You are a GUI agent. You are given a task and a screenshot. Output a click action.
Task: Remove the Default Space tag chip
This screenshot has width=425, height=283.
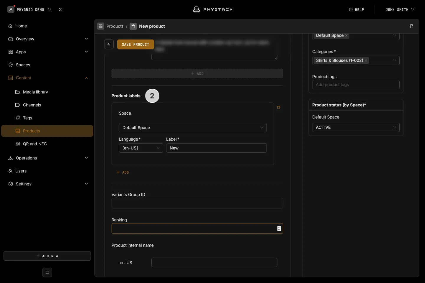[346, 35]
